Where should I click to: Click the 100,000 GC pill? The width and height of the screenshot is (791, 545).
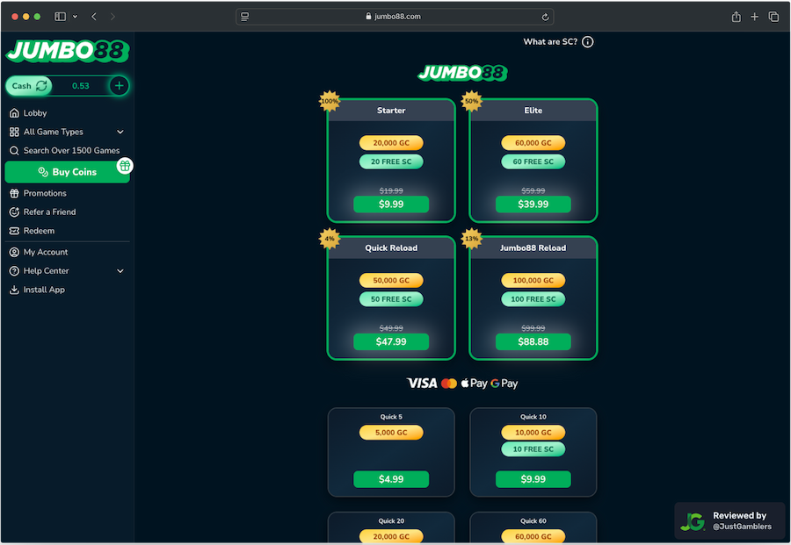click(x=533, y=281)
